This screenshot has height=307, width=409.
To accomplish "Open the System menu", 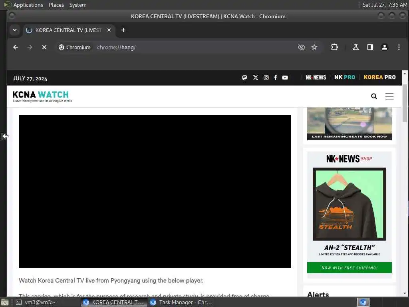I will coord(78,5).
